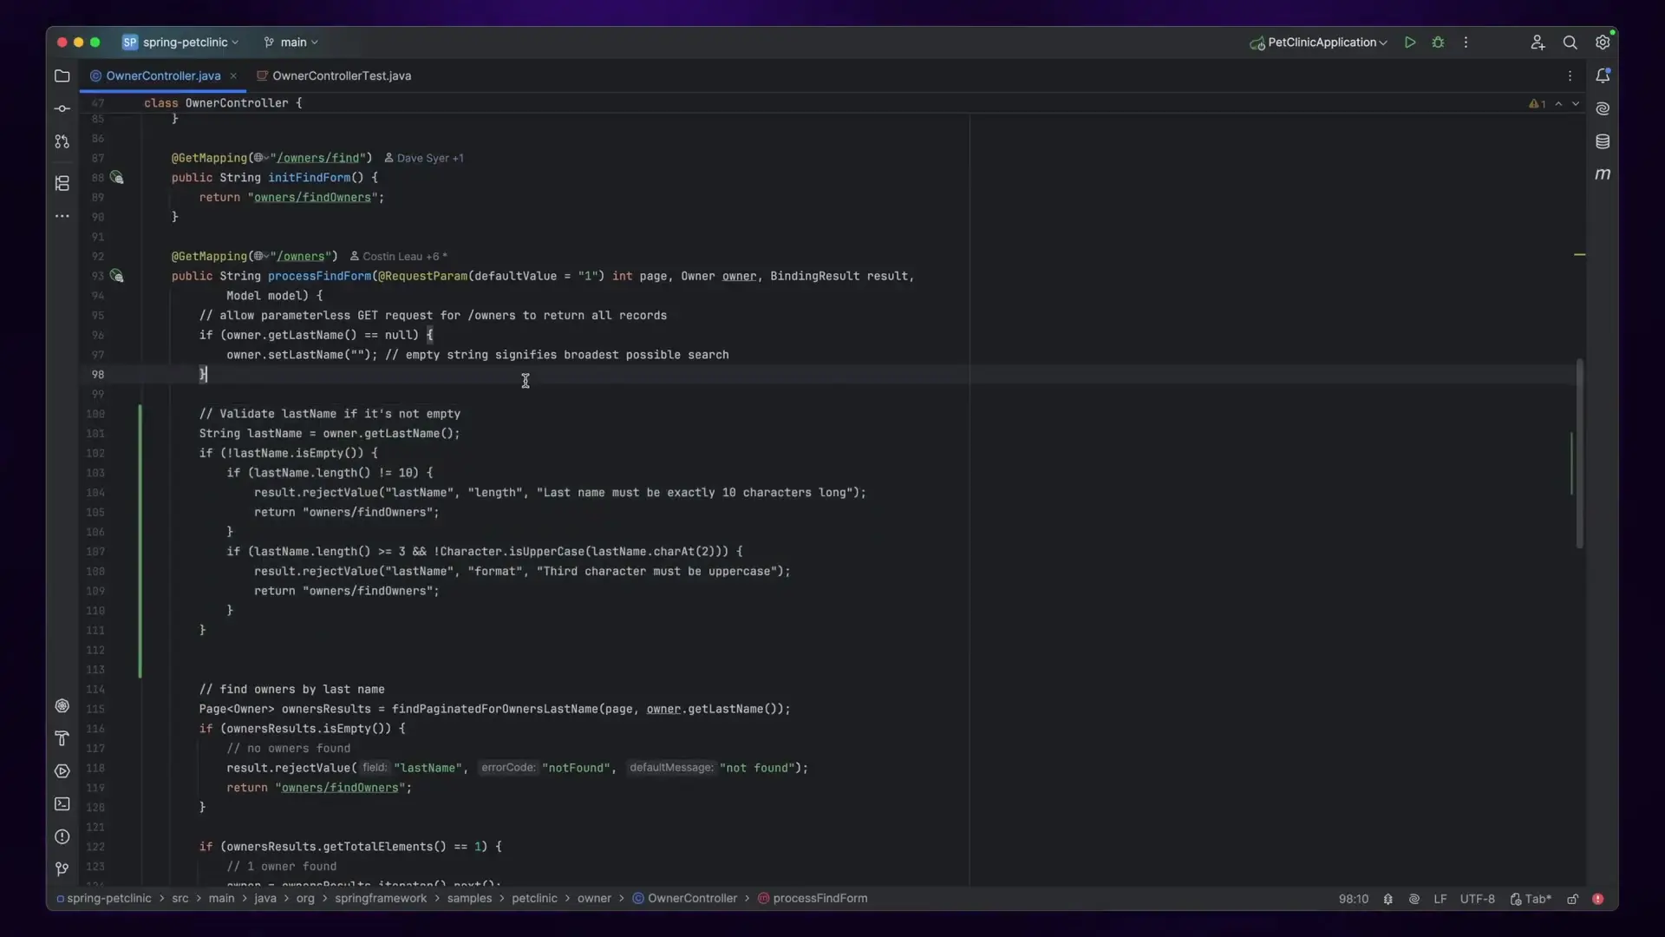Open URL globe dropdown next to "/owners" mapping
The image size is (1665, 937).
tap(261, 256)
